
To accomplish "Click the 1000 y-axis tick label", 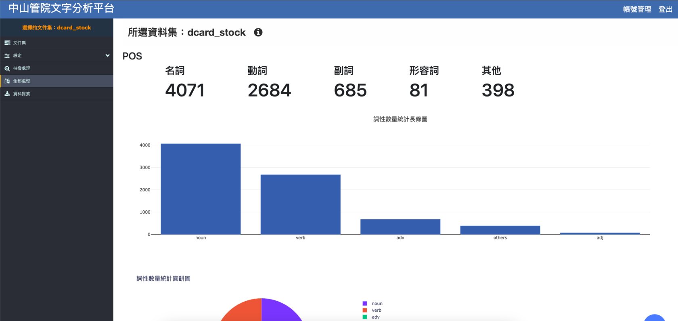I will coord(145,212).
